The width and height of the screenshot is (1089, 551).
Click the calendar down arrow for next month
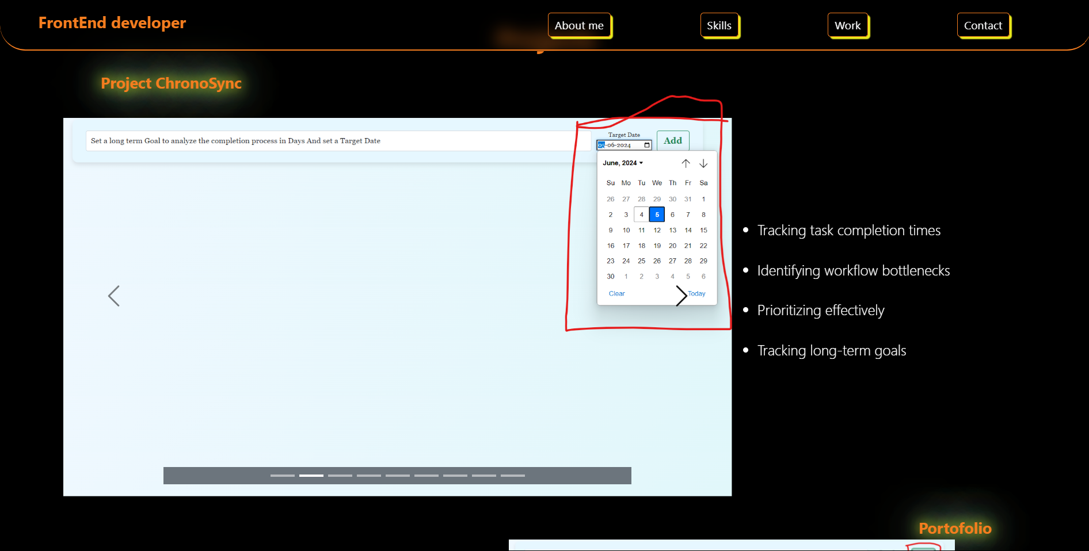click(x=703, y=163)
